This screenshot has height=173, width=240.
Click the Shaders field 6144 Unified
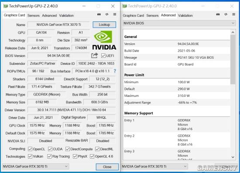coord(45,79)
